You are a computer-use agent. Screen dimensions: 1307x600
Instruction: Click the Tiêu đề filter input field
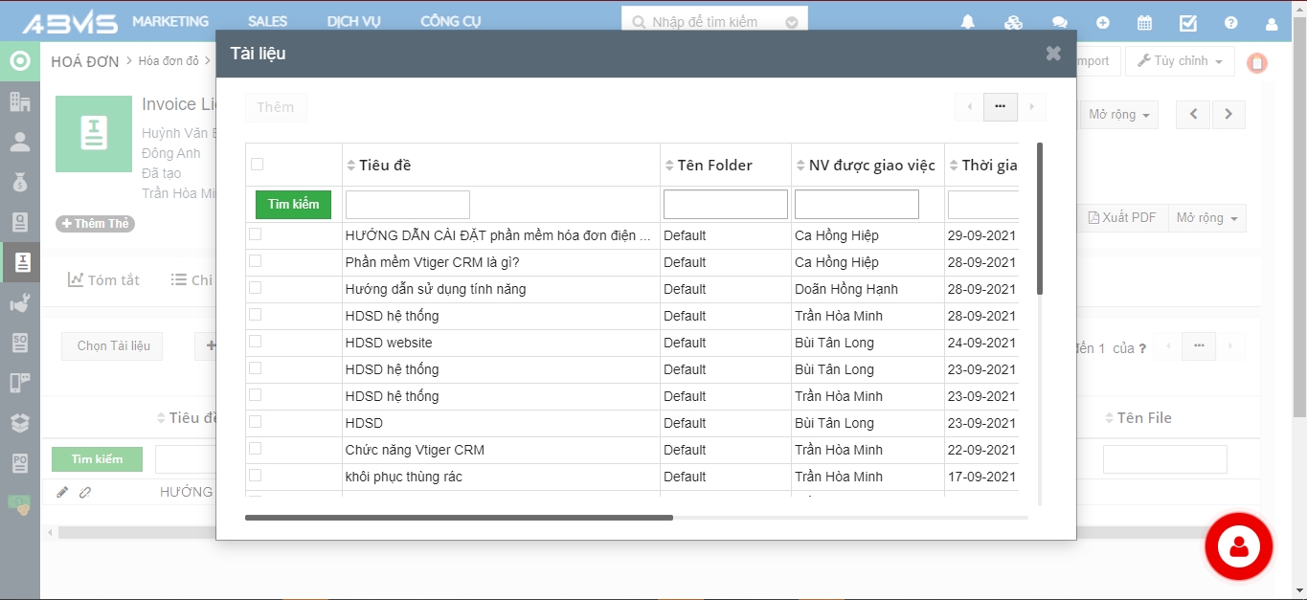(x=407, y=205)
